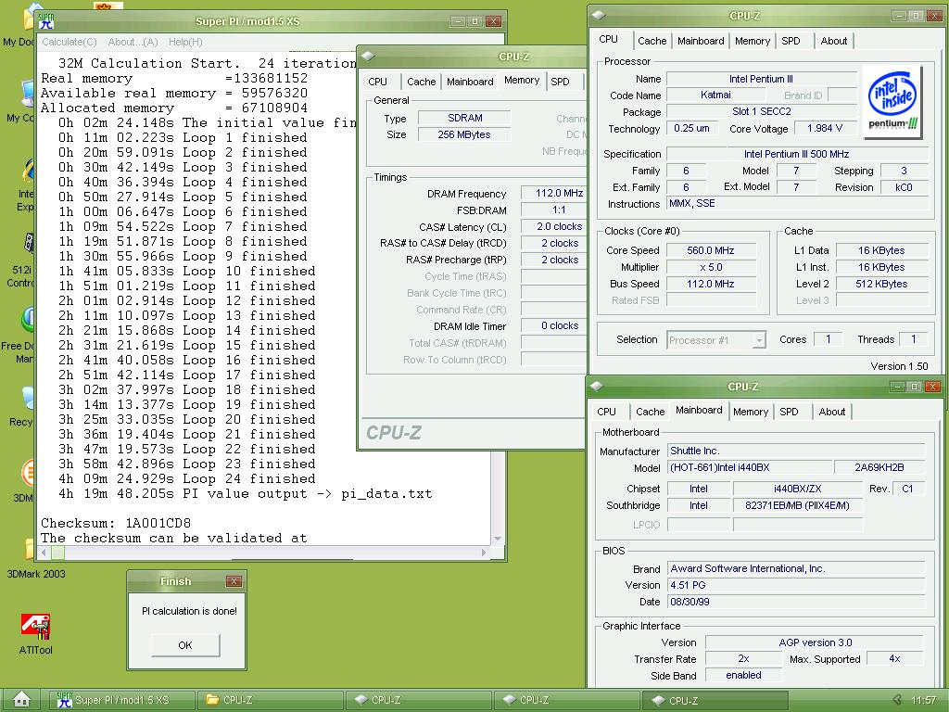Click the home Start button on the taskbar
The width and height of the screenshot is (949, 712).
22,700
